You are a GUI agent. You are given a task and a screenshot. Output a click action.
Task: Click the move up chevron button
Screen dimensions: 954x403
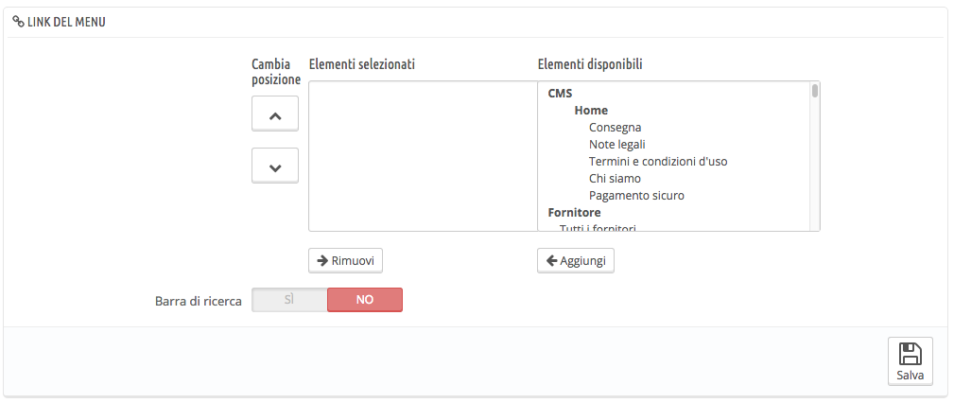pos(275,114)
